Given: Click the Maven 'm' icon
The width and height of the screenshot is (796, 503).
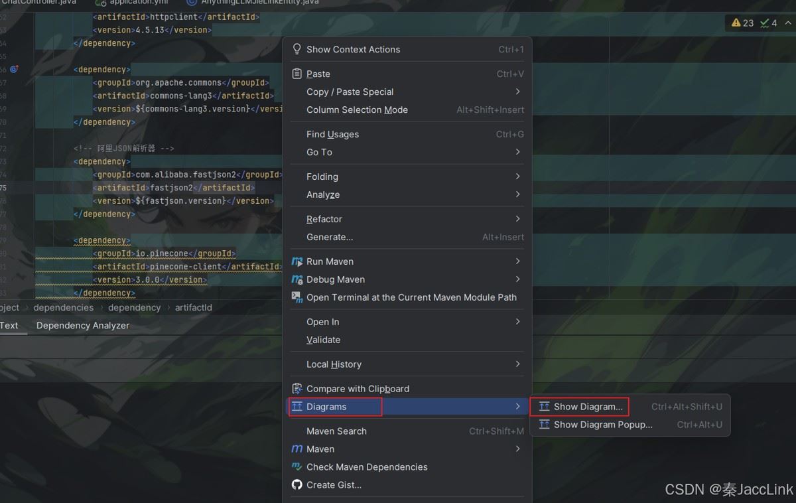Looking at the screenshot, I should pos(297,449).
